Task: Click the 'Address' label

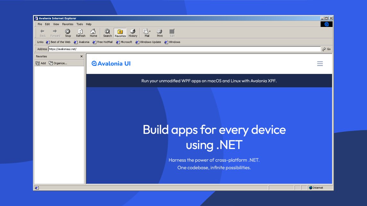Action: [42, 49]
